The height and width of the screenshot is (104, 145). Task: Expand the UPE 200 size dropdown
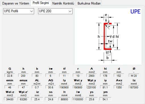[x=55, y=11]
